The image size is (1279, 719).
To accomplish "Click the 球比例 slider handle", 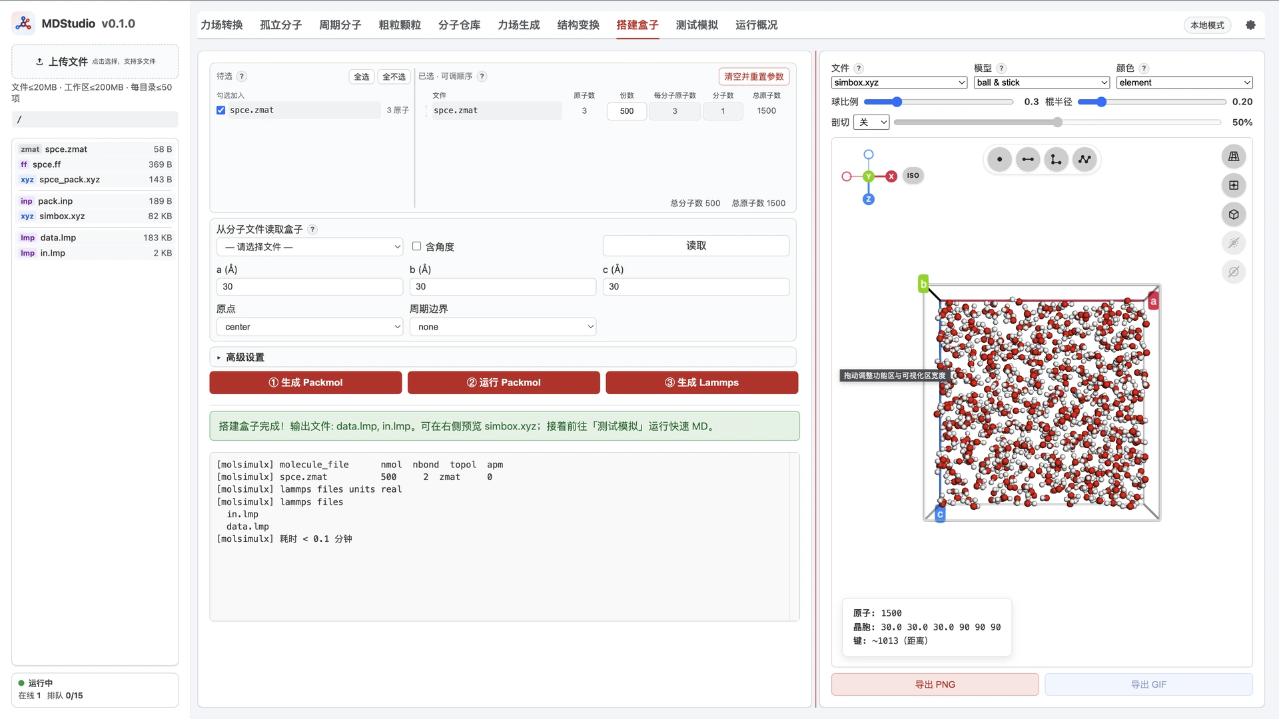I will tap(897, 102).
